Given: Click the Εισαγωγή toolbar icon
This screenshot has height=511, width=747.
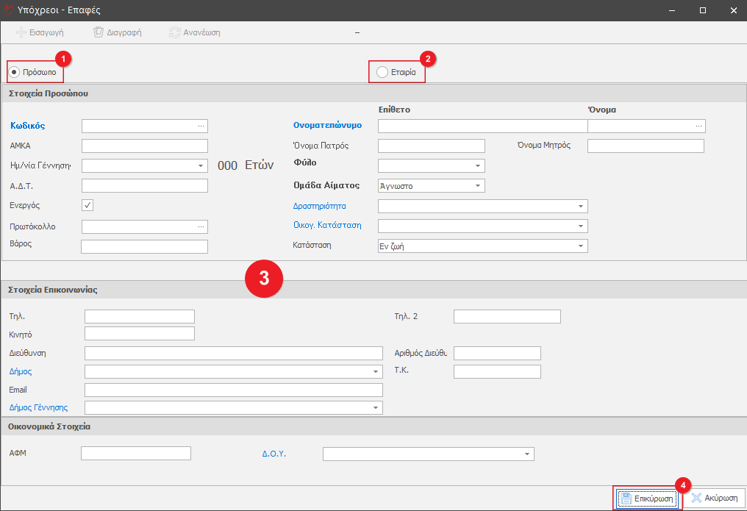Looking at the screenshot, I should [21, 32].
